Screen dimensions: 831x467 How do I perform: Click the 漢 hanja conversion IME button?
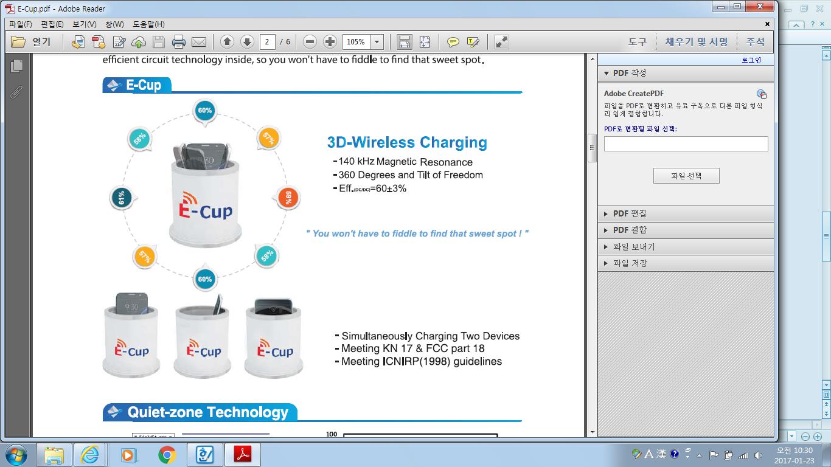[661, 454]
